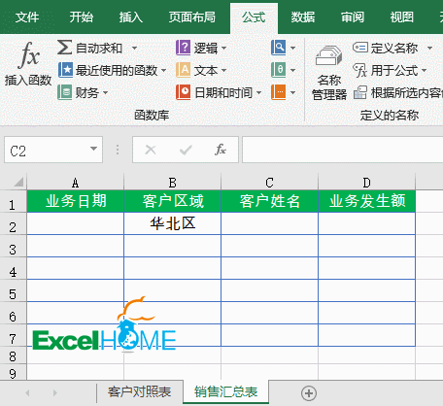The image size is (443, 406).
Task: Open the Name Manager
Action: tap(329, 73)
